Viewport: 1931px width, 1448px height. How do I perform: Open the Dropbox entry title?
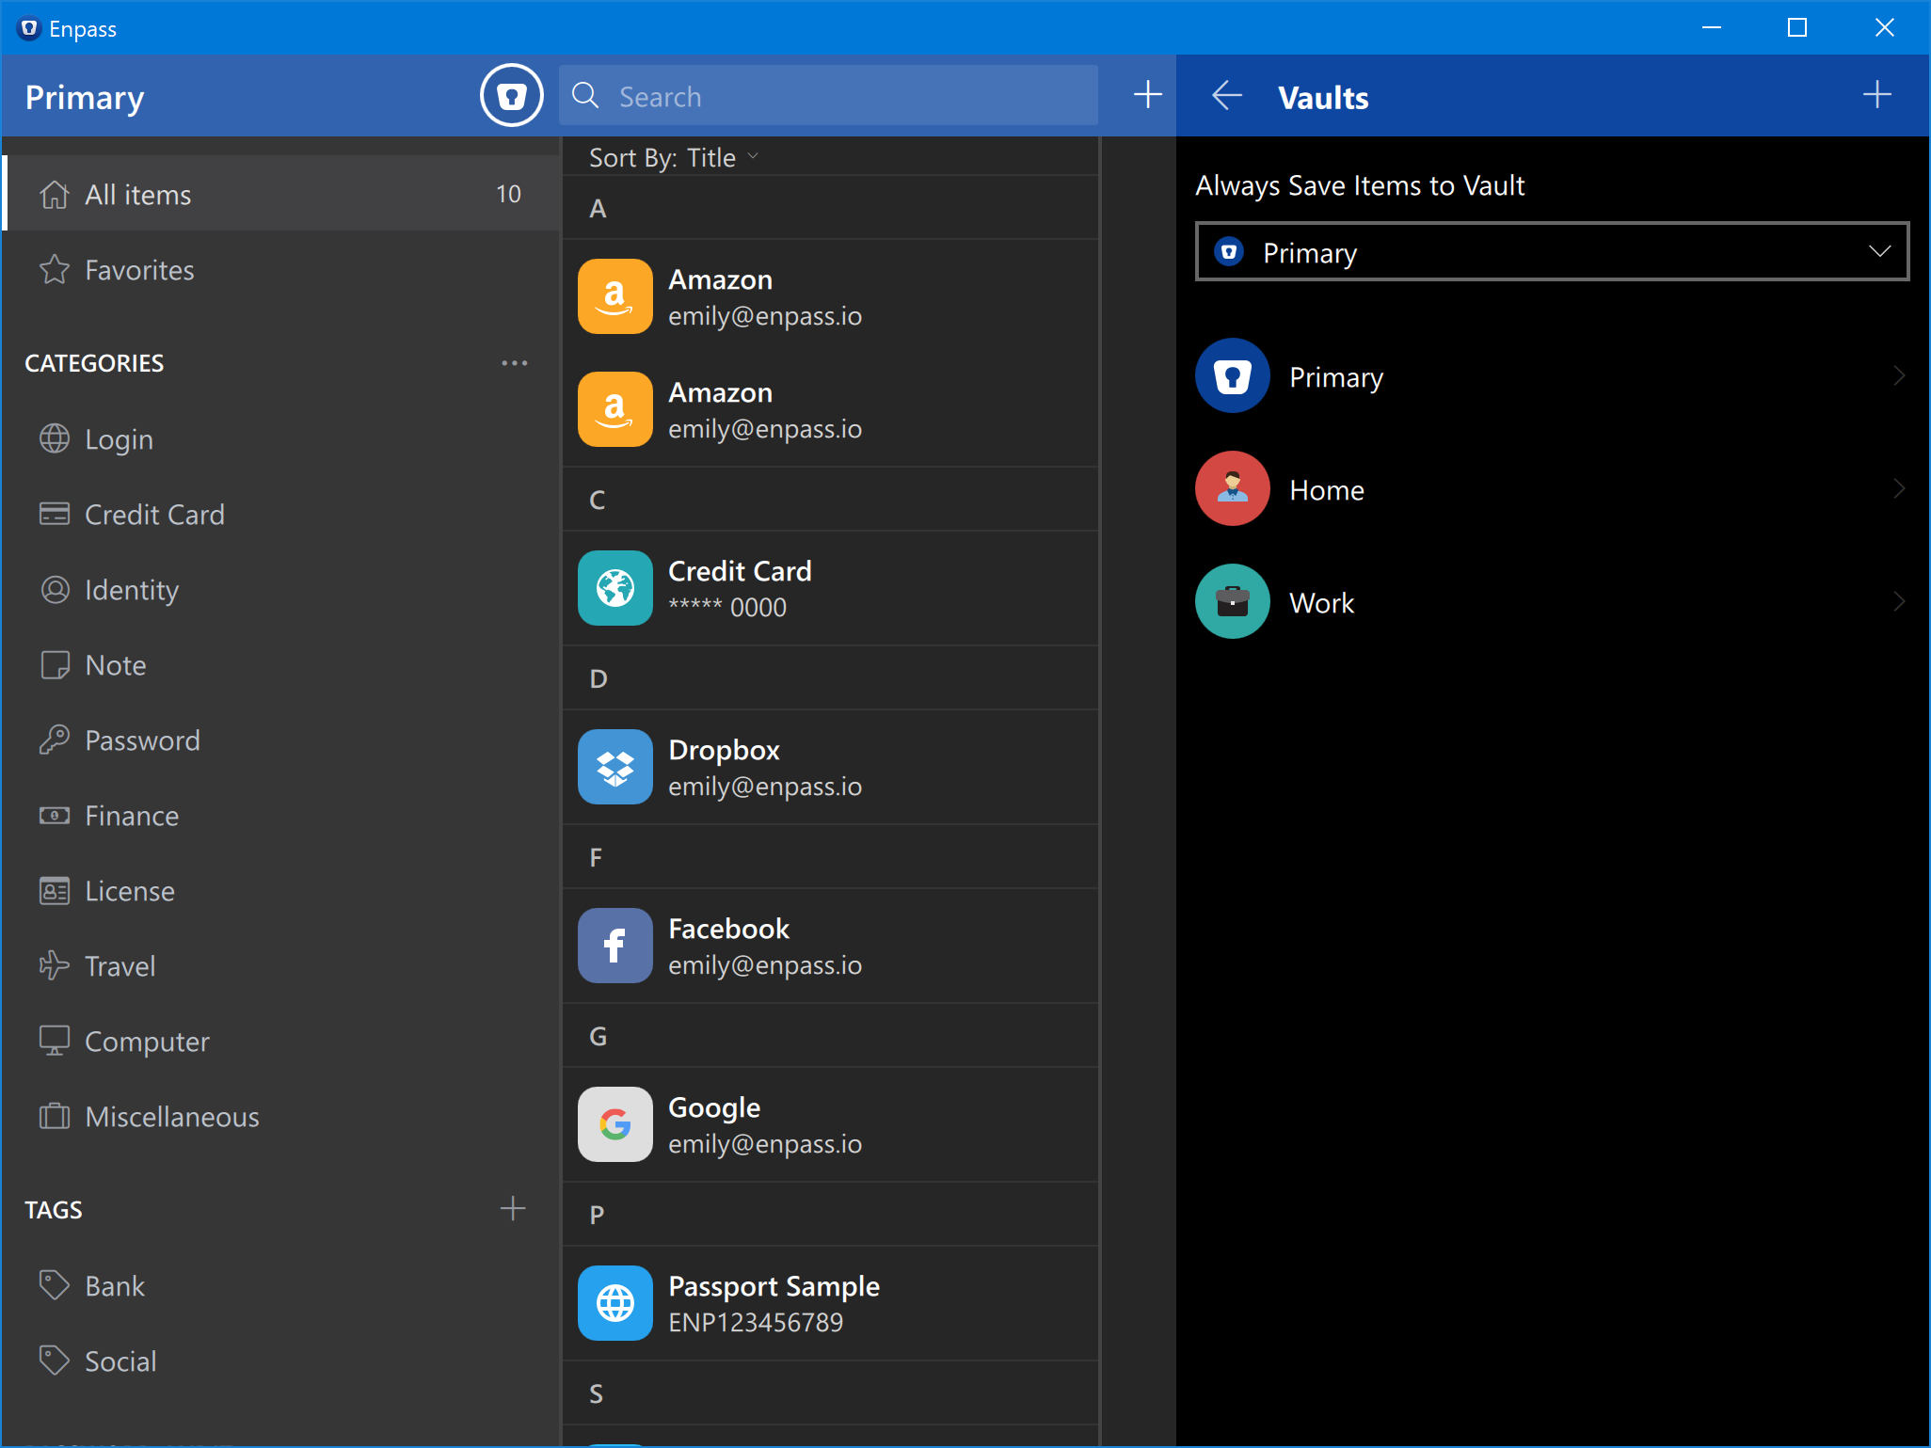[724, 751]
